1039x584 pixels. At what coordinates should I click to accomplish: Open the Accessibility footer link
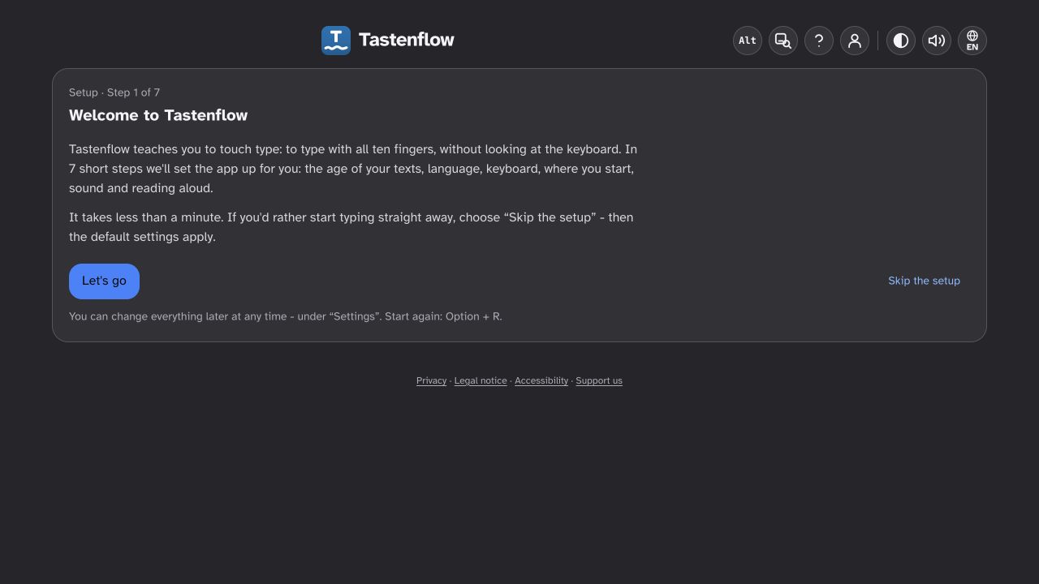[541, 380]
